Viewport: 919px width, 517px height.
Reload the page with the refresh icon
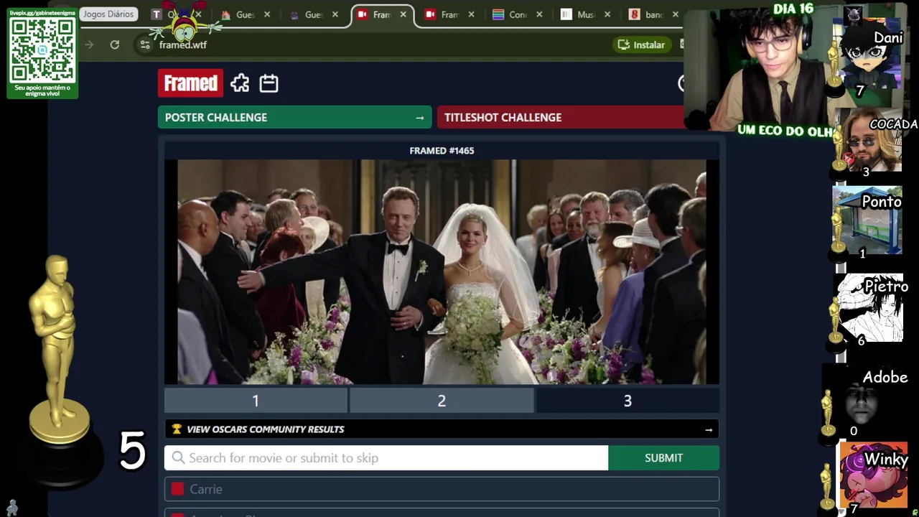(114, 45)
